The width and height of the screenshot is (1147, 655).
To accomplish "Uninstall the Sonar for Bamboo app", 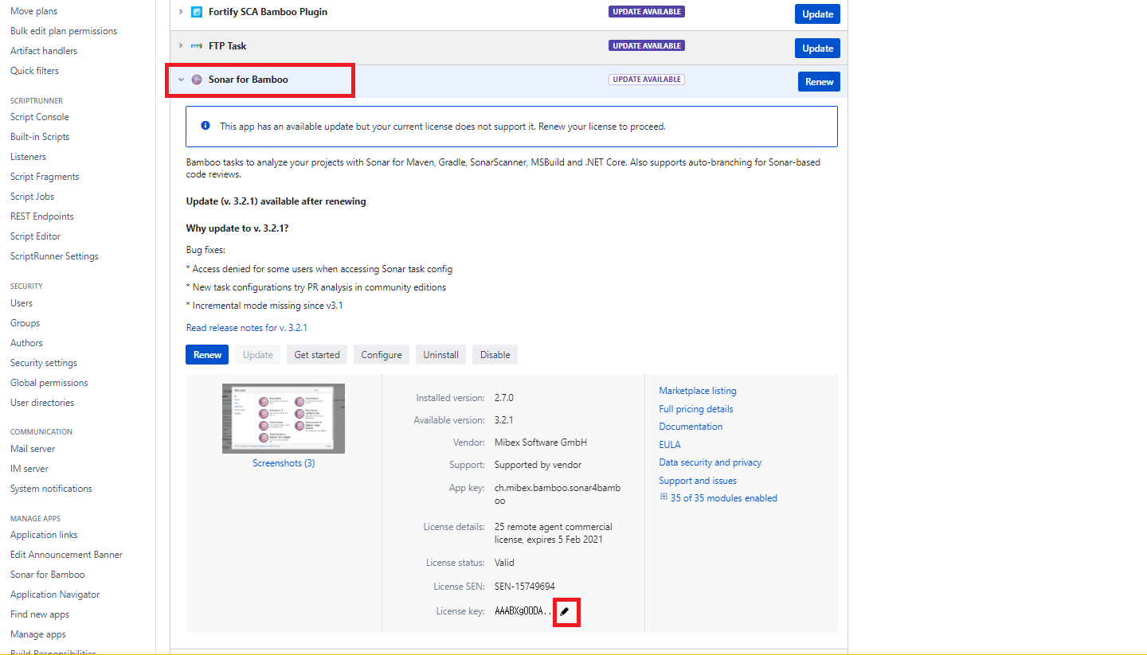I will [440, 355].
